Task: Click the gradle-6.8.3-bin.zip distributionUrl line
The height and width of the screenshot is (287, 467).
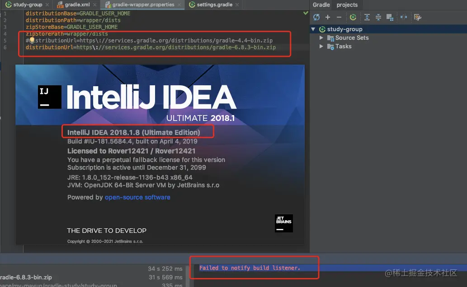Action: 151,47
